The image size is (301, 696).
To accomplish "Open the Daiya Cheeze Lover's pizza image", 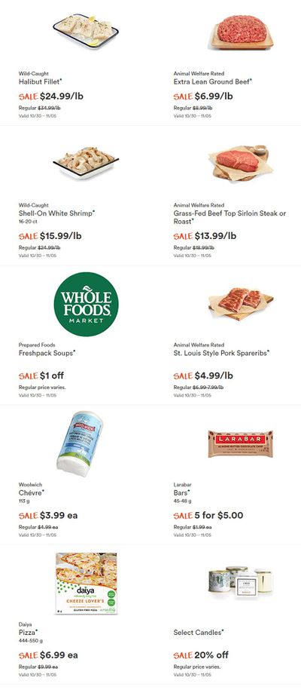I will click(x=86, y=583).
